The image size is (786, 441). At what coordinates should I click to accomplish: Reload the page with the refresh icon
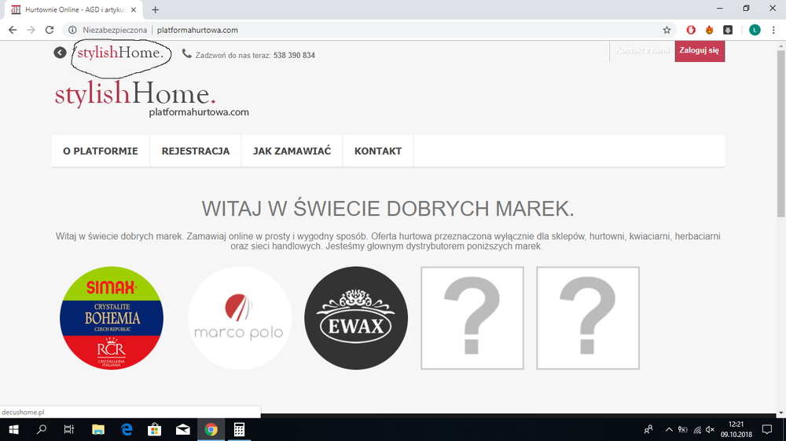(49, 30)
